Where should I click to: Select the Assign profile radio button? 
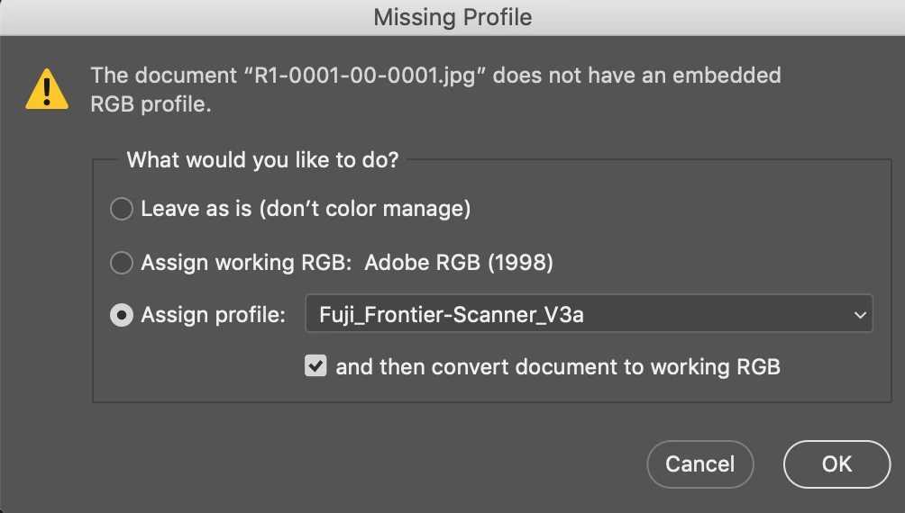coord(121,316)
